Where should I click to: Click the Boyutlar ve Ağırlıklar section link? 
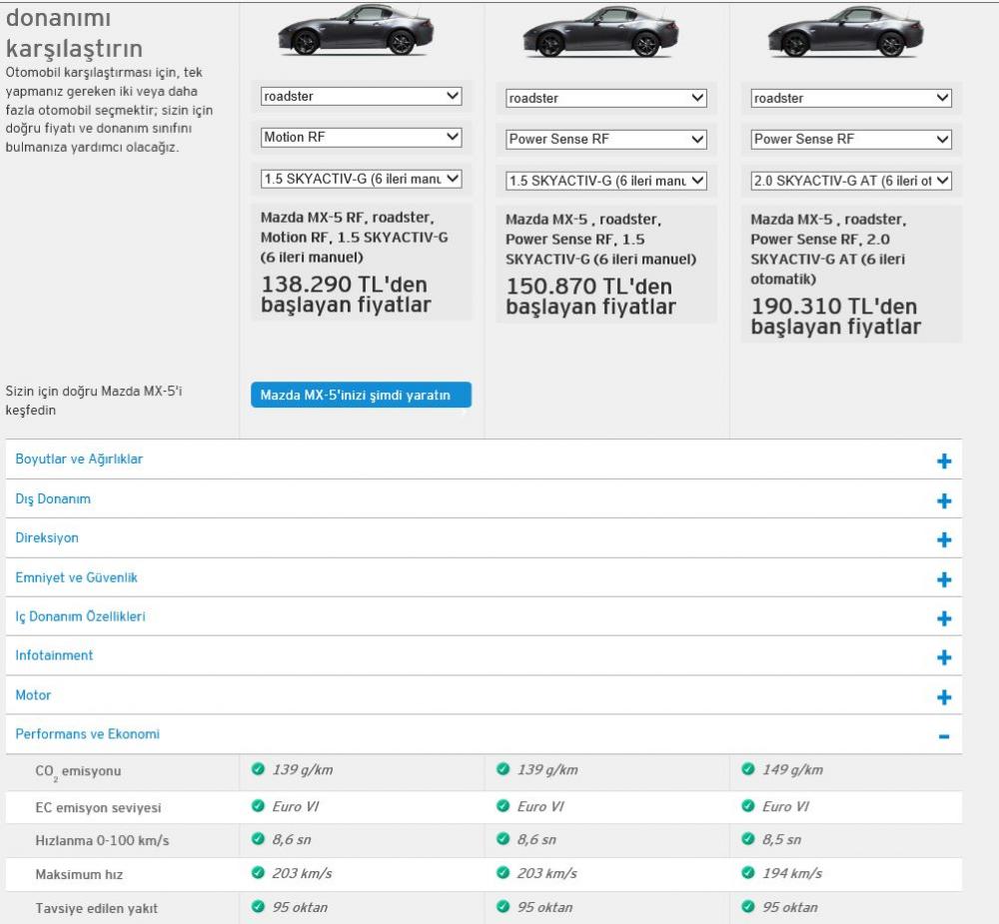(x=79, y=459)
